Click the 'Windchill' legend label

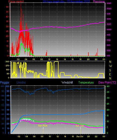(67, 82)
